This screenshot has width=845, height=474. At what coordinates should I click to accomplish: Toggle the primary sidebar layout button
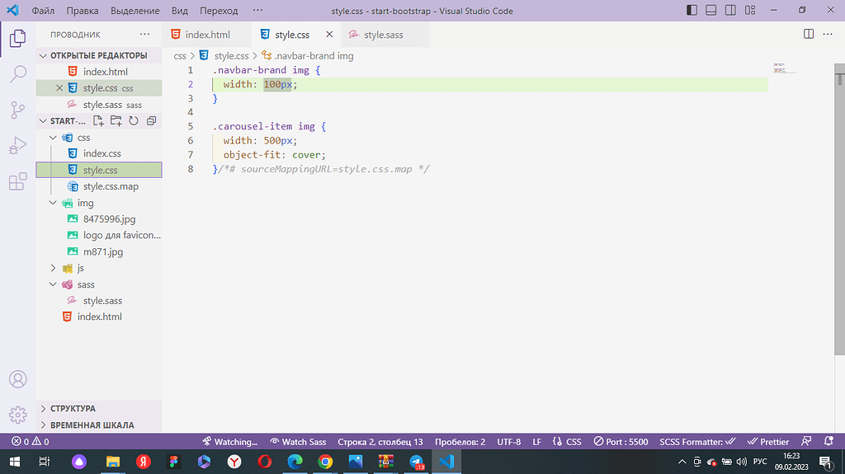tap(692, 11)
